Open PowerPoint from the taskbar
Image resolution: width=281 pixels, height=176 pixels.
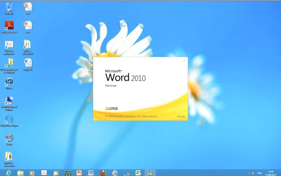79,173
